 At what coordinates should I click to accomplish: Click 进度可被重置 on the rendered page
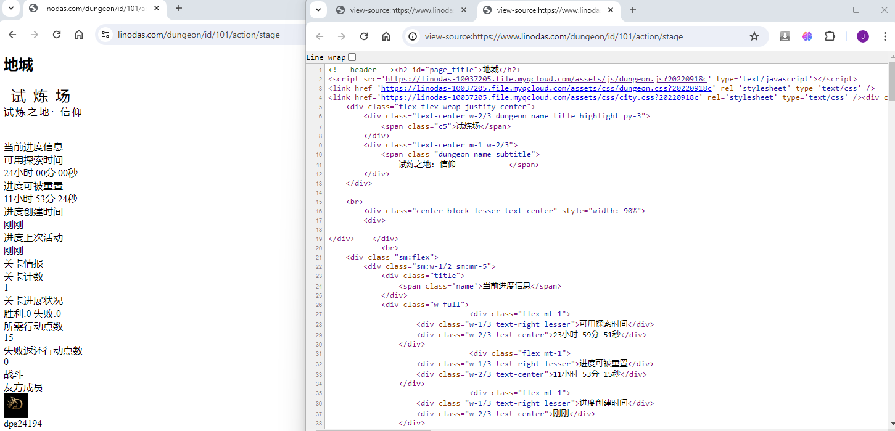33,186
